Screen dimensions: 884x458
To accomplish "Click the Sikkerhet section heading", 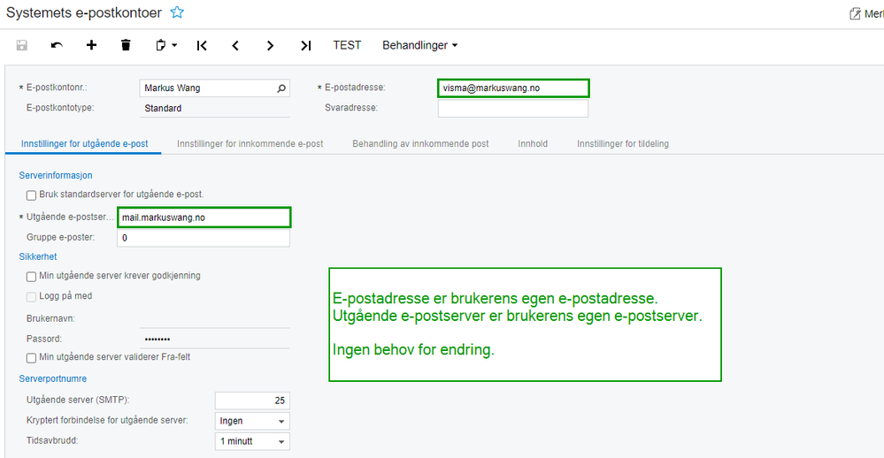I will click(x=38, y=256).
